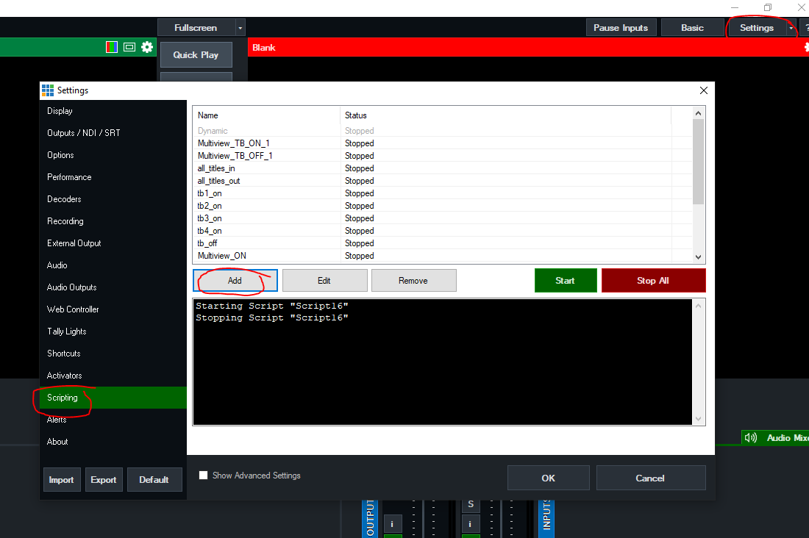Image resolution: width=809 pixels, height=538 pixels.
Task: Click the Stop All button
Action: 653,281
